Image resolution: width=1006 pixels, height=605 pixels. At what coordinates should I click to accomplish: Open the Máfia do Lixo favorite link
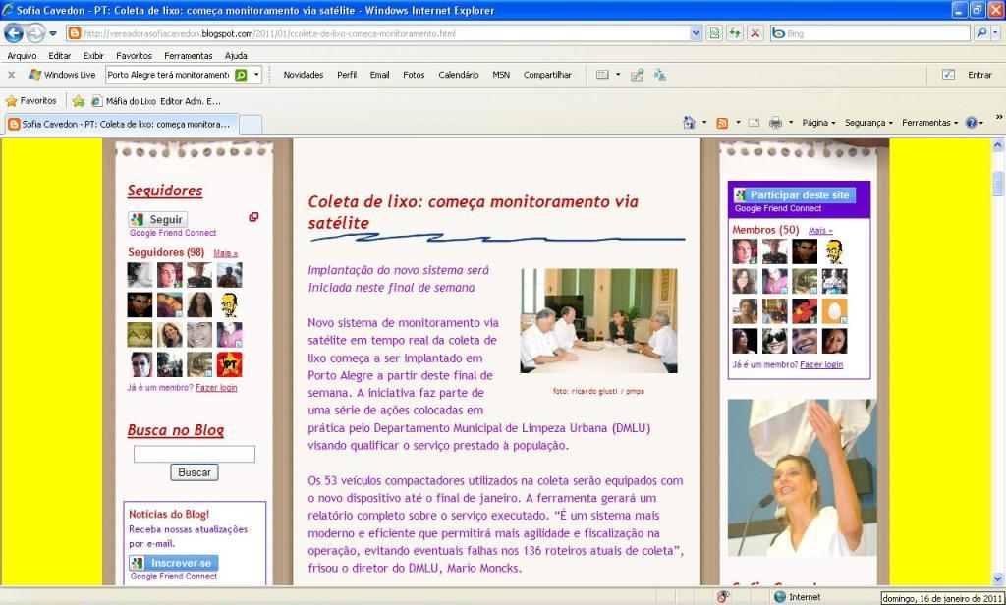156,101
